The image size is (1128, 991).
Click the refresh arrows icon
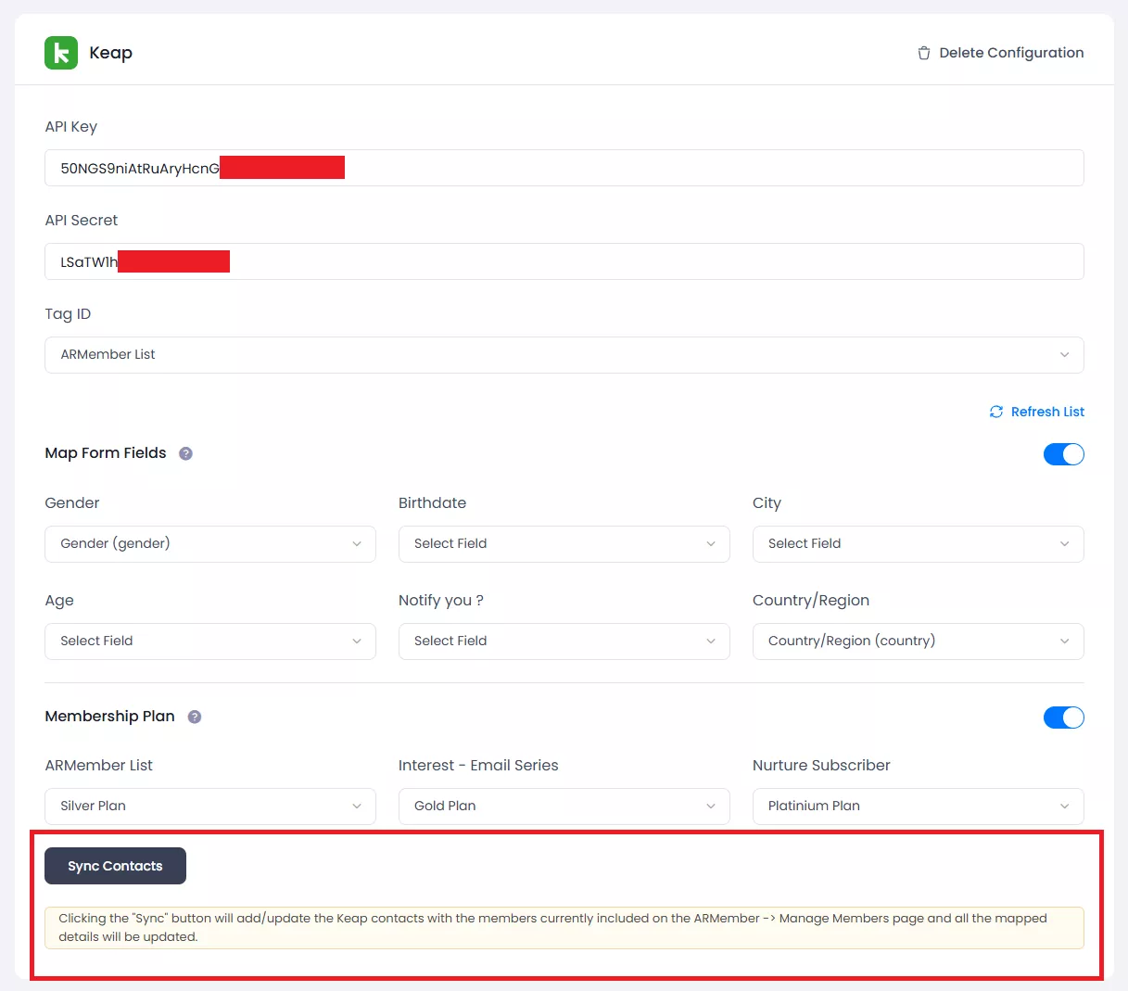click(996, 412)
